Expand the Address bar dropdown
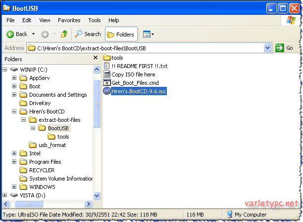The image size is (303, 222). click(x=267, y=48)
